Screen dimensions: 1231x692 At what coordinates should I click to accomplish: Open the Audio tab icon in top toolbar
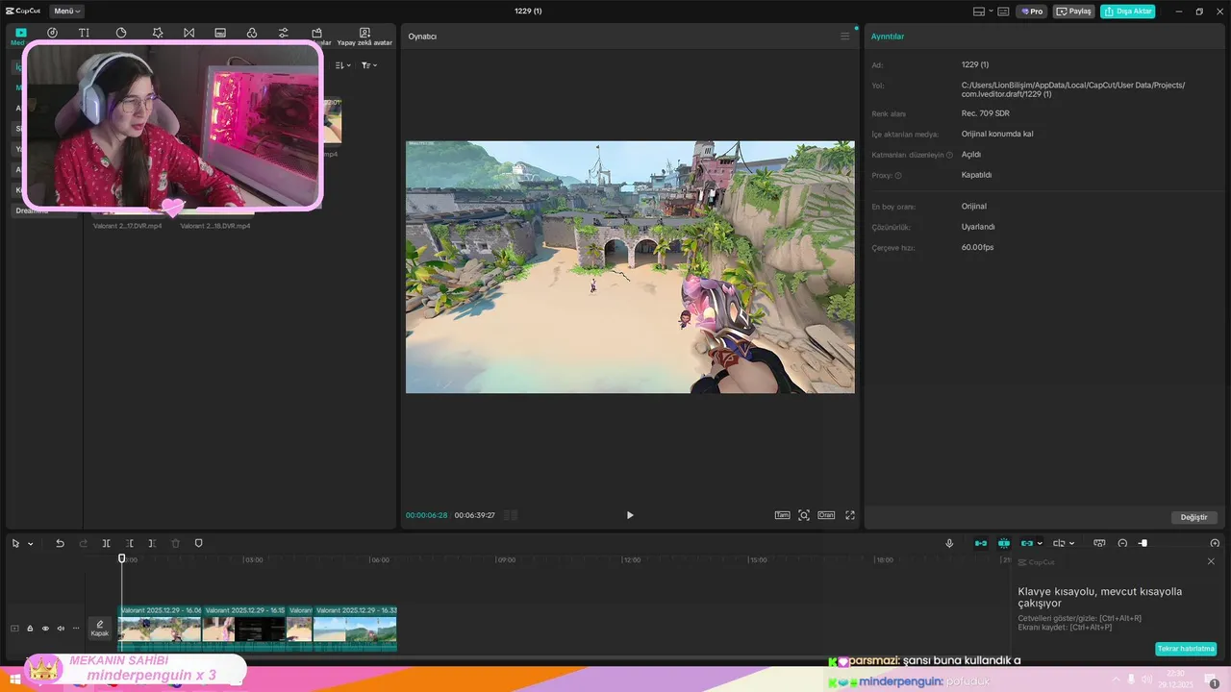coord(52,33)
